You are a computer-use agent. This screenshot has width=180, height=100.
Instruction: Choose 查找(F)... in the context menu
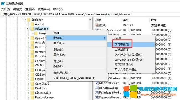tap(76, 43)
